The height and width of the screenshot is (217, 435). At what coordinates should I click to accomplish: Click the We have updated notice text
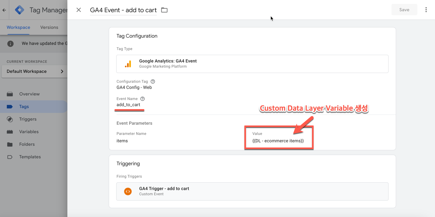click(44, 43)
